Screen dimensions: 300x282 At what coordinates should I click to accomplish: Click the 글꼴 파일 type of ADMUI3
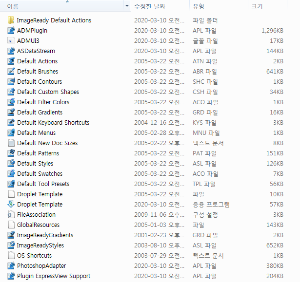(x=205, y=41)
